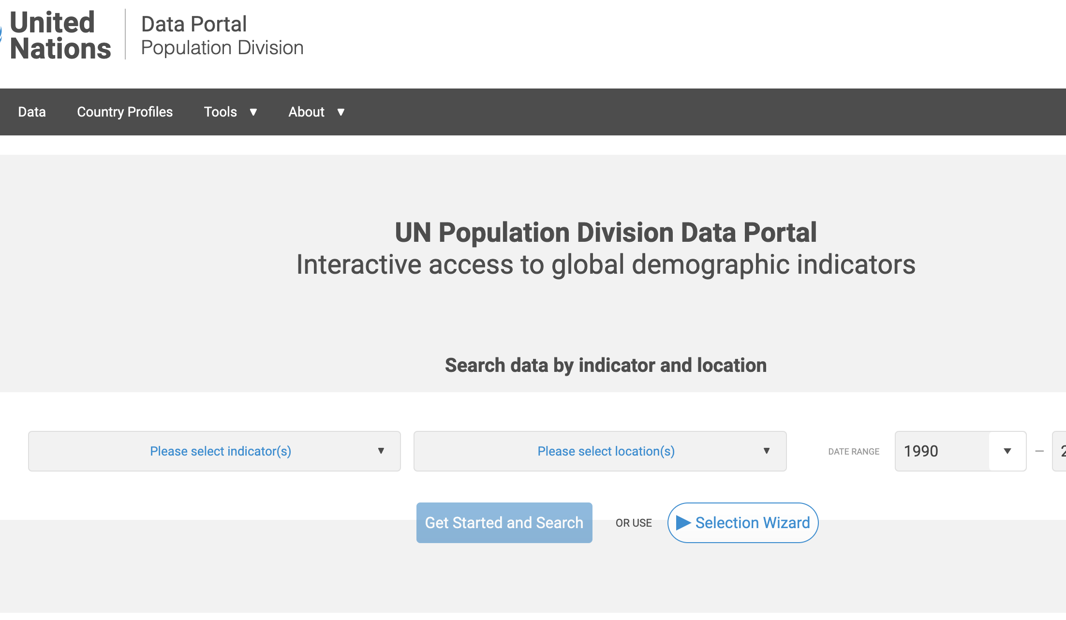Click Population Division header text
This screenshot has height=620, width=1066.
coord(222,48)
